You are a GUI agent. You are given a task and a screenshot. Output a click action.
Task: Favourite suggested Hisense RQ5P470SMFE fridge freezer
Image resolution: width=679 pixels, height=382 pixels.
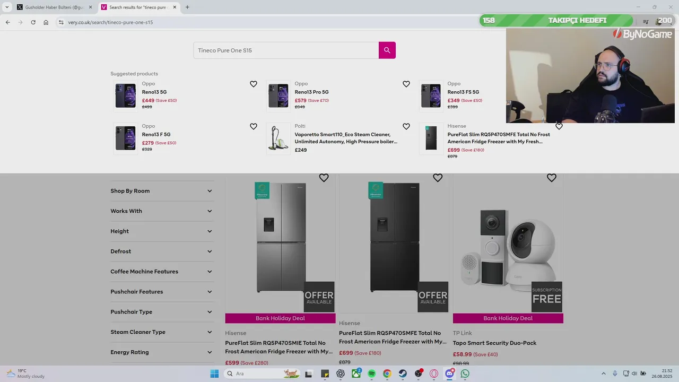[559, 126]
